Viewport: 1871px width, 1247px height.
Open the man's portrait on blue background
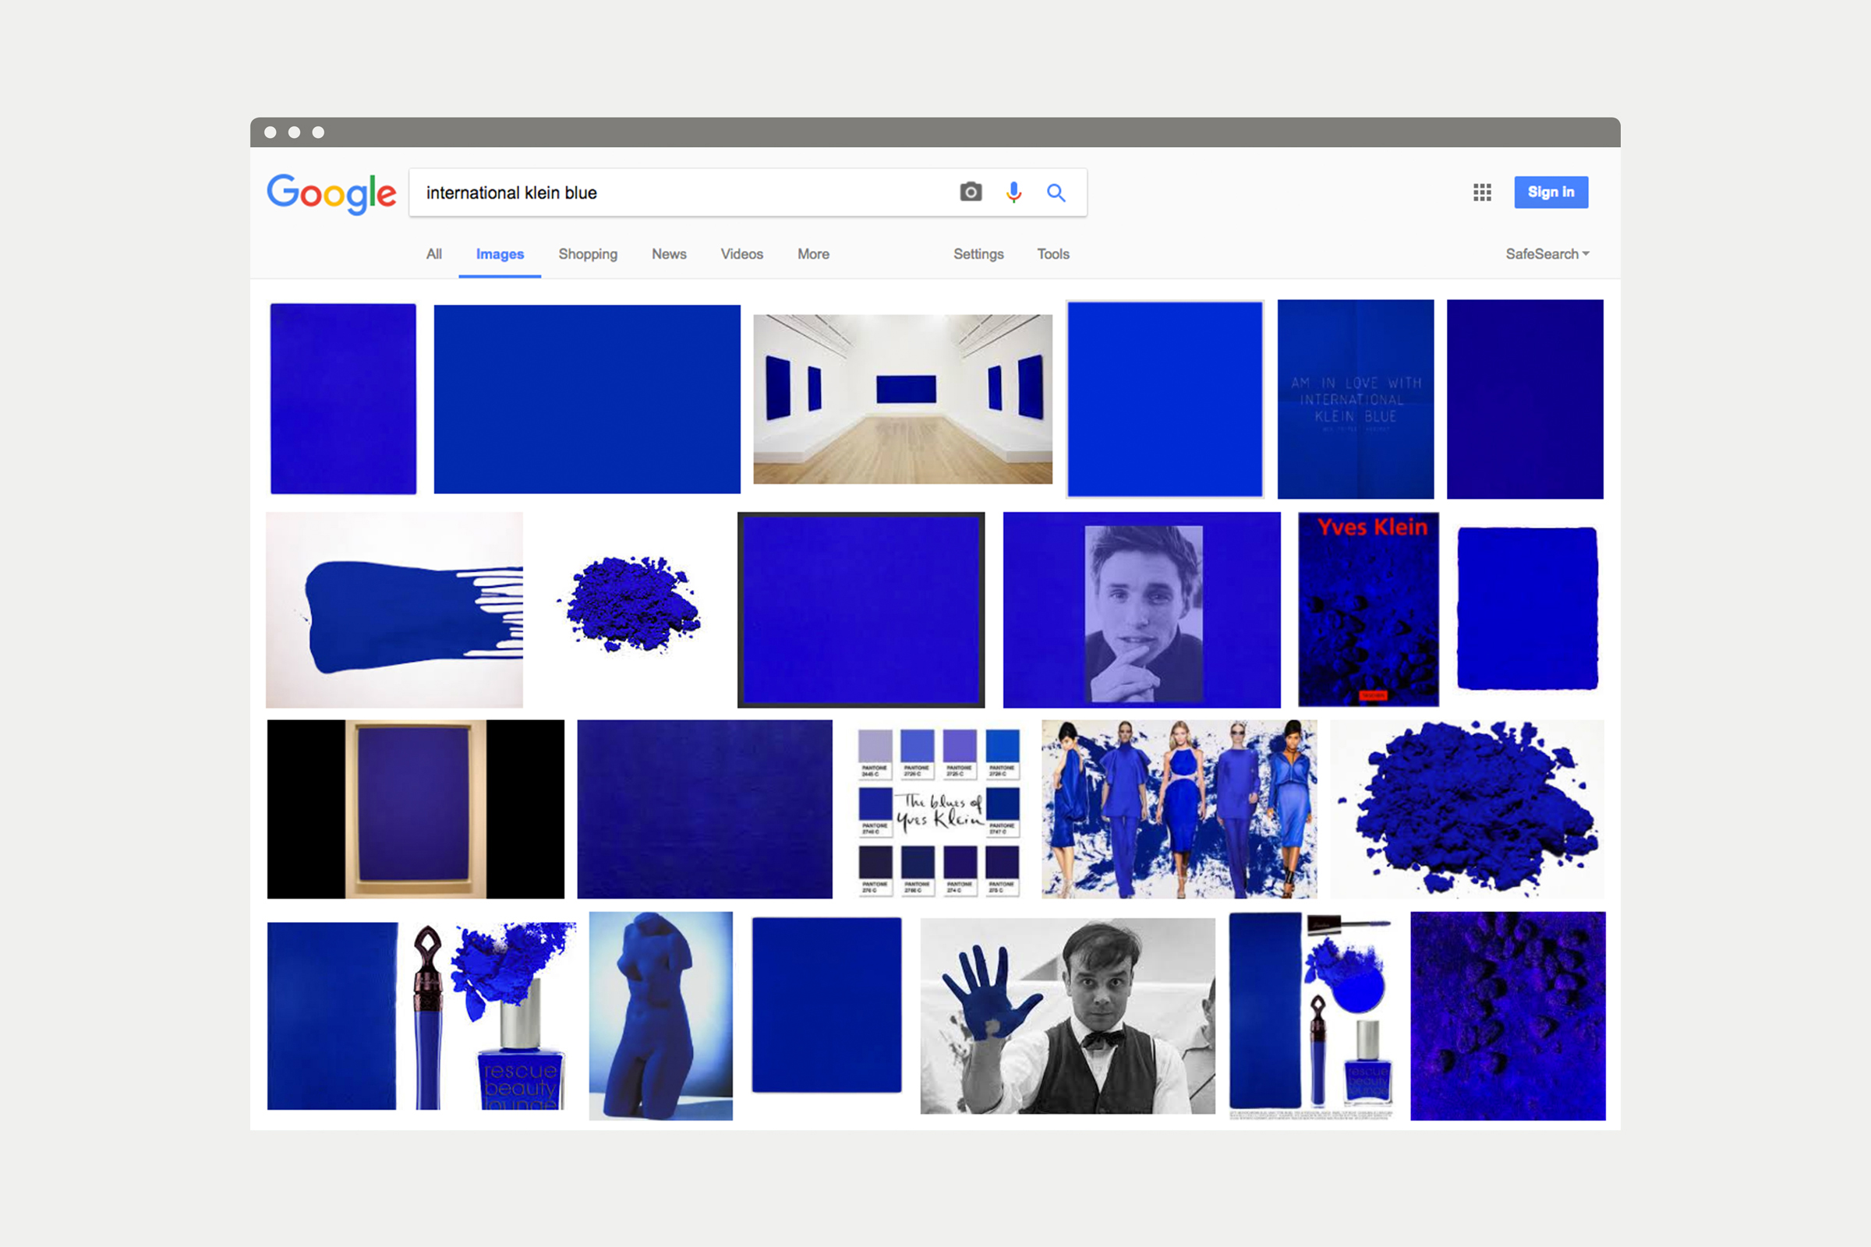pos(1141,610)
